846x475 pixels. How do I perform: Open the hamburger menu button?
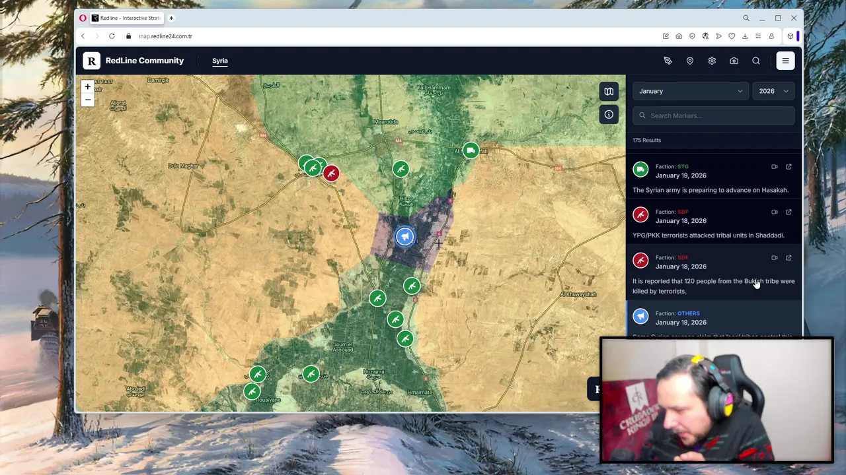click(785, 61)
